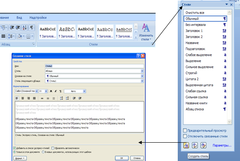The image size is (240, 161).
Task: Select align left in the style dialog
Action: [x=17, y=98]
